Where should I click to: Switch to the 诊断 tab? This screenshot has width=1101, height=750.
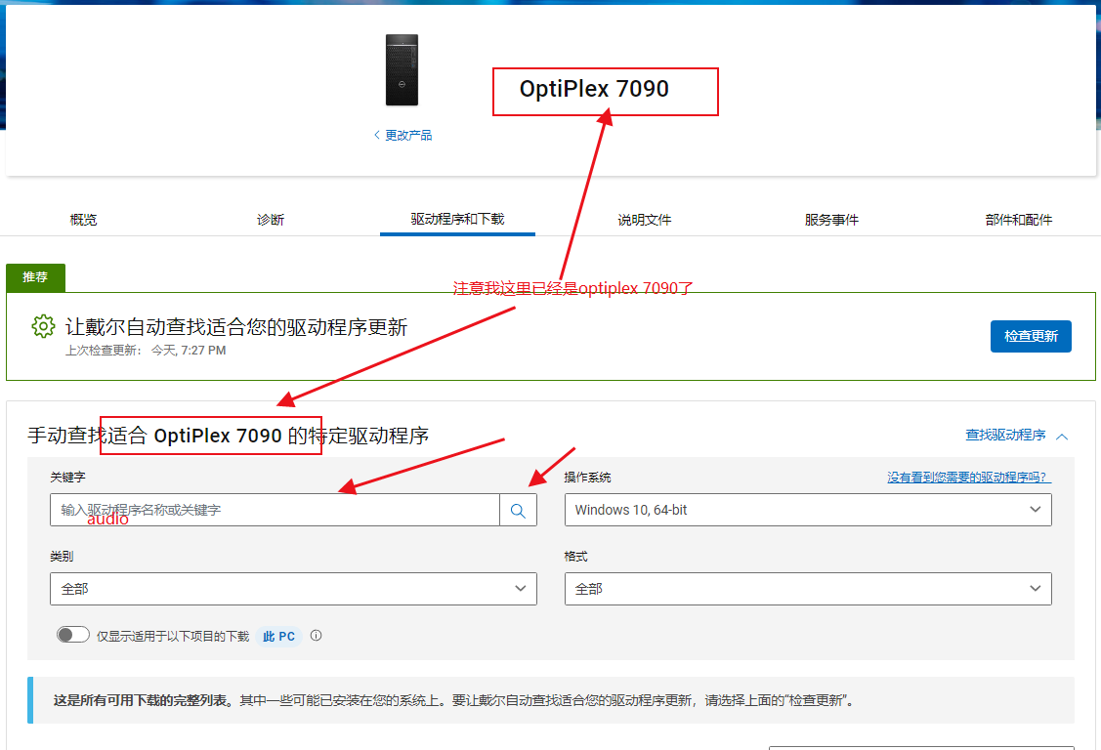click(271, 220)
